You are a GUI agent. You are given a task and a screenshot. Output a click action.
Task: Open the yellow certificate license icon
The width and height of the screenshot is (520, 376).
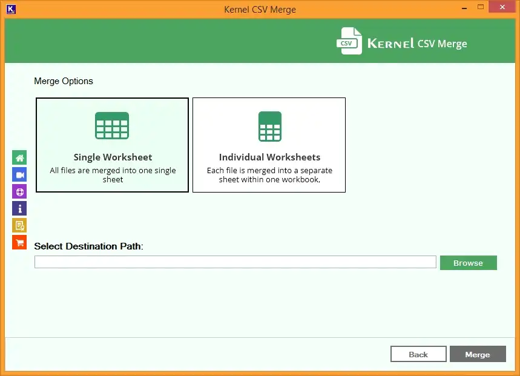(19, 225)
